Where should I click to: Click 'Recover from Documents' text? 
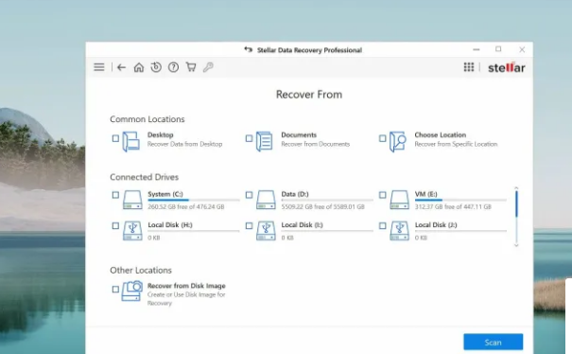(315, 144)
